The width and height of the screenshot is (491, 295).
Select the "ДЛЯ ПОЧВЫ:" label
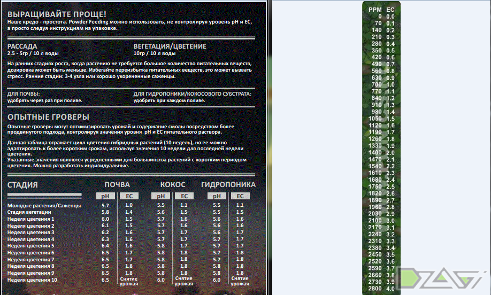24,94
